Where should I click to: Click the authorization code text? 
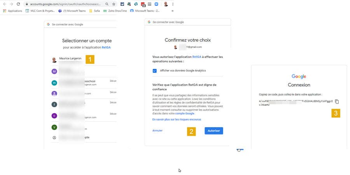(296, 103)
